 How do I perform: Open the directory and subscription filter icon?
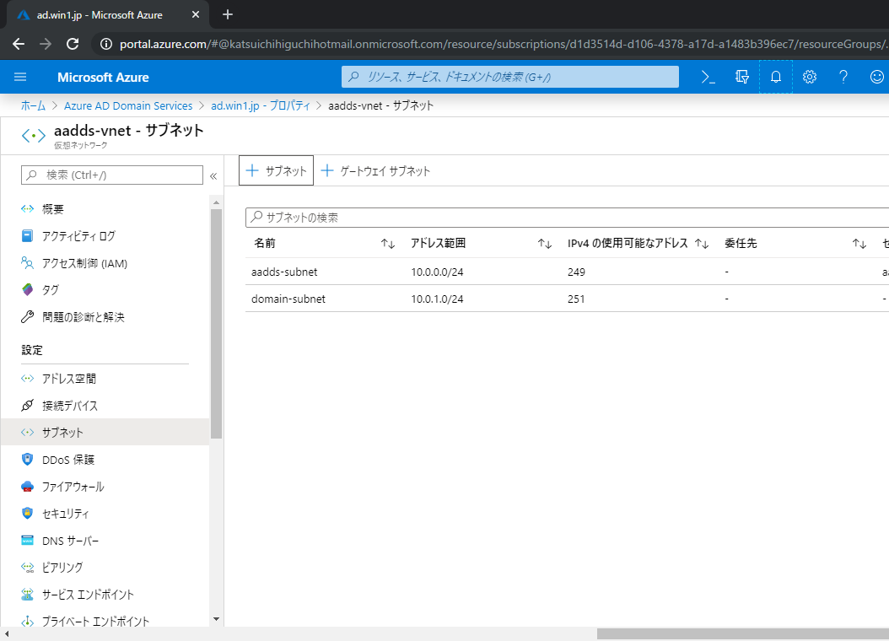[741, 77]
